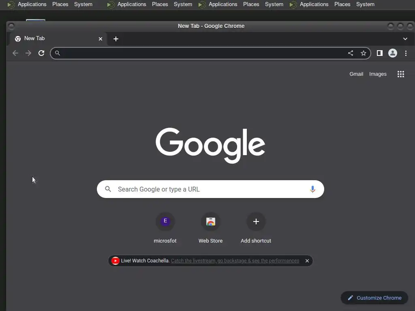The height and width of the screenshot is (311, 415).
Task: Close the New Tab tab
Action: 101,39
